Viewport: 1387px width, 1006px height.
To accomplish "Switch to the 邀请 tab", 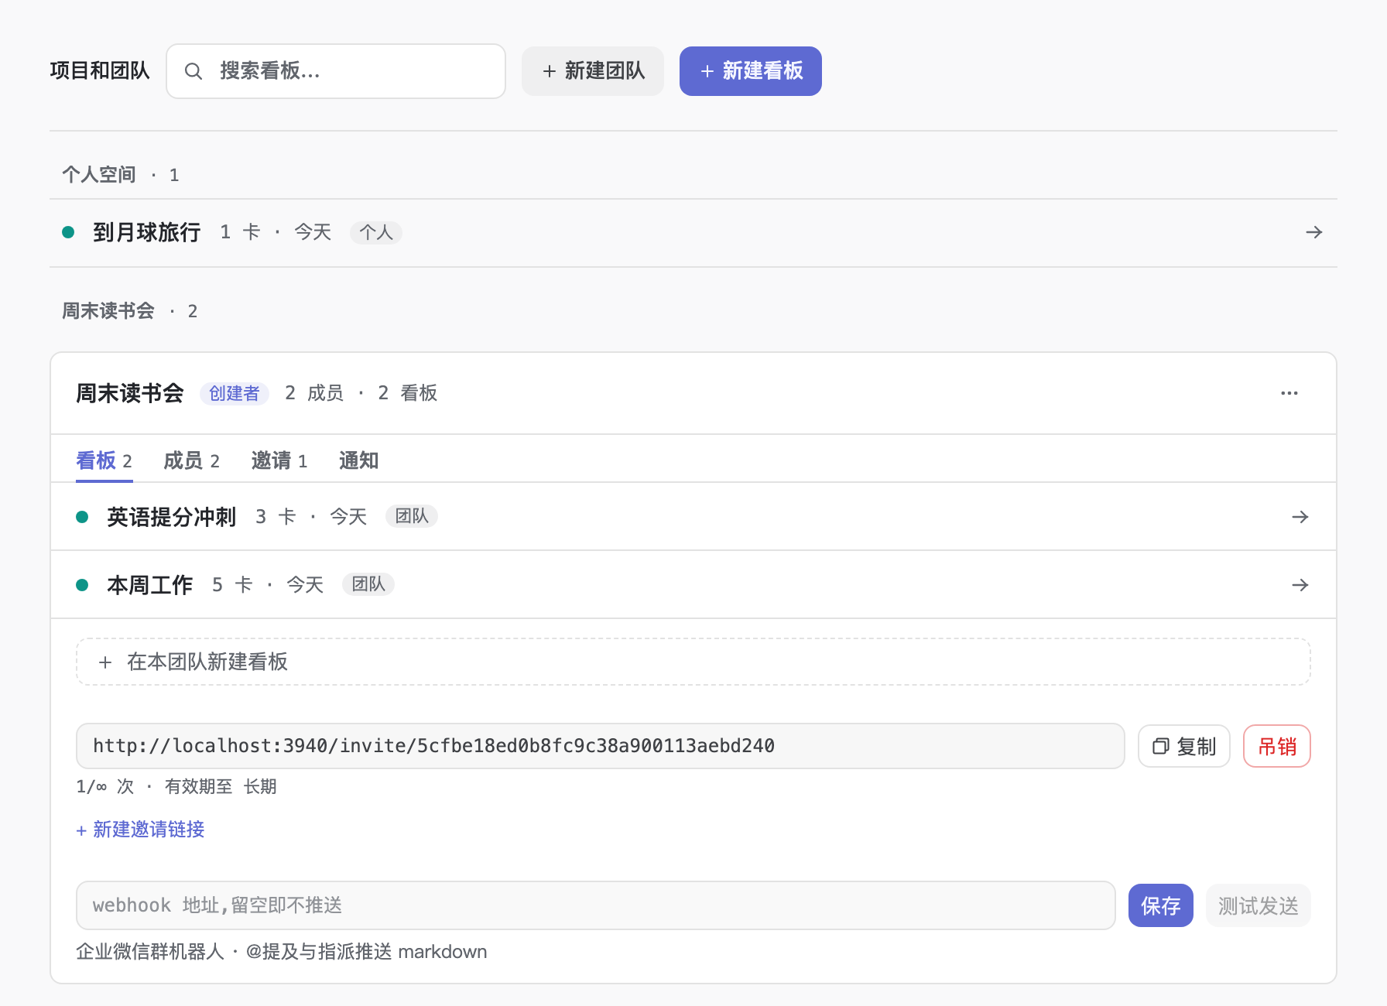I will click(x=279, y=461).
